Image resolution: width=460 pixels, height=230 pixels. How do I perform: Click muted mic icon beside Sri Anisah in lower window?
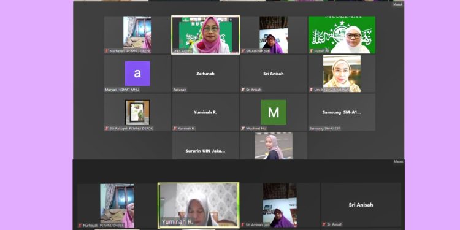pos(324,224)
